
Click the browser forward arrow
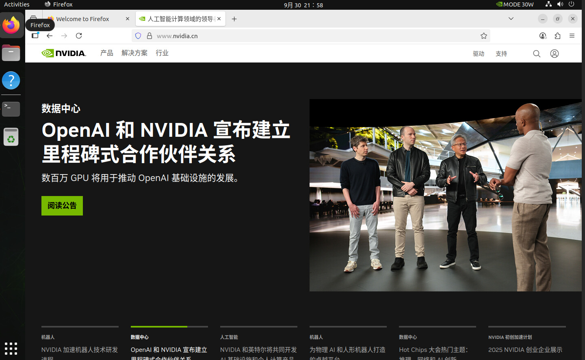64,36
